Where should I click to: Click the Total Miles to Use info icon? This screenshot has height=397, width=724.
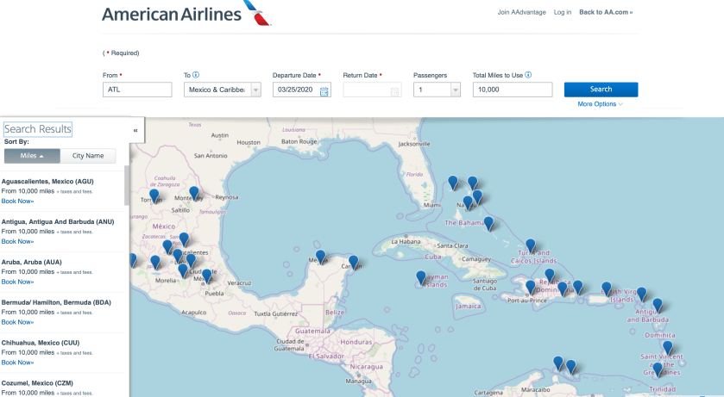coord(528,75)
